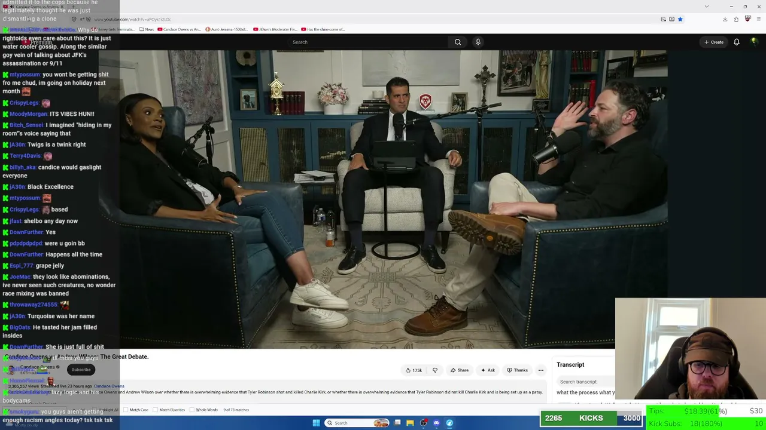The image size is (766, 430).
Task: Open the browser extensions puzzle icon
Action: click(x=736, y=19)
